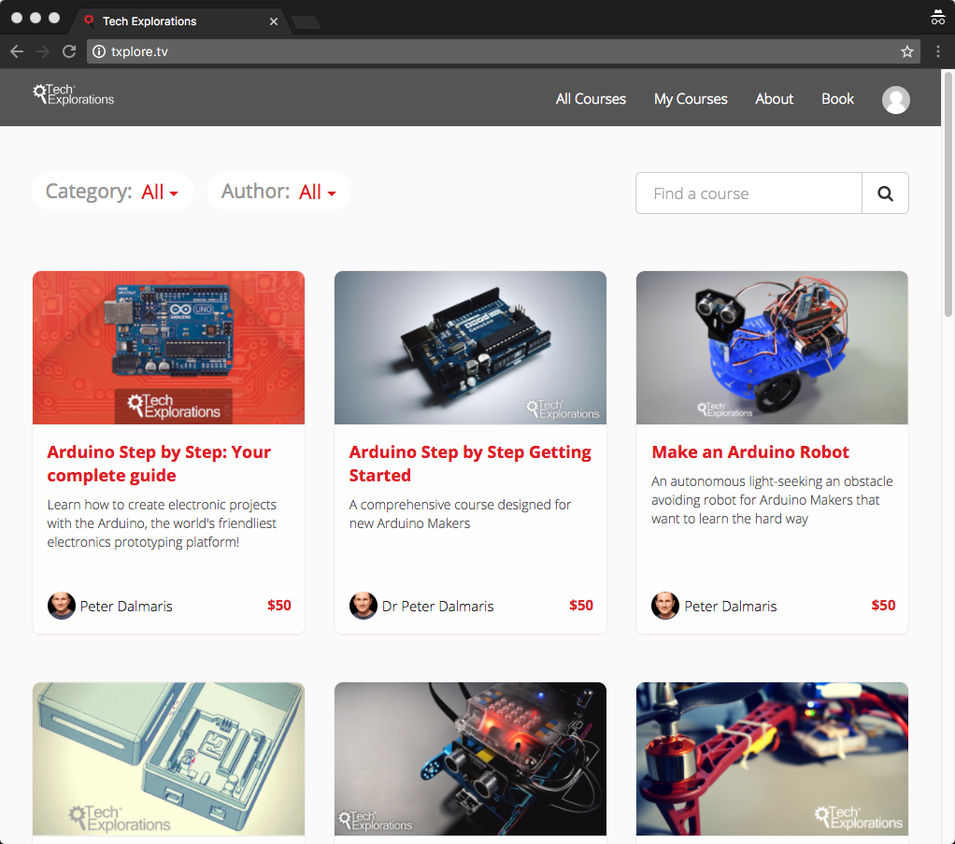Click Peter Dalmaris avatar on complete guide card
The height and width of the screenshot is (844, 955).
tap(62, 606)
